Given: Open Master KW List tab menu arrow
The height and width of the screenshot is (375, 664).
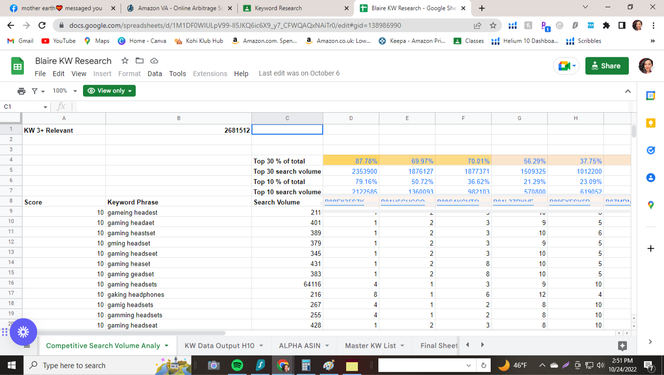Looking at the screenshot, I should pos(402,346).
